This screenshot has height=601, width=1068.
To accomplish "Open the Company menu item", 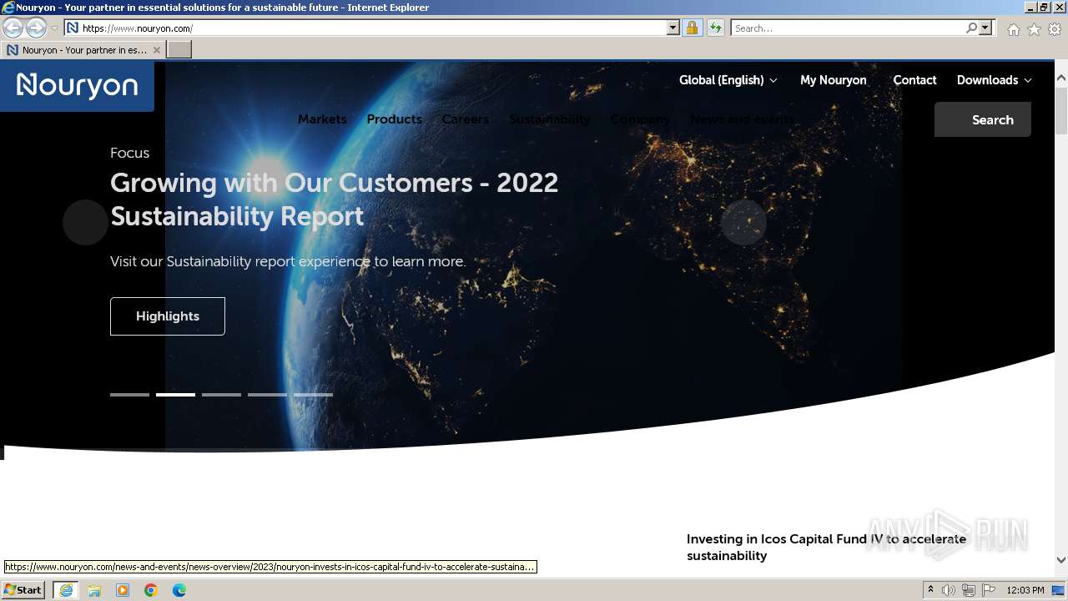I will tap(640, 119).
